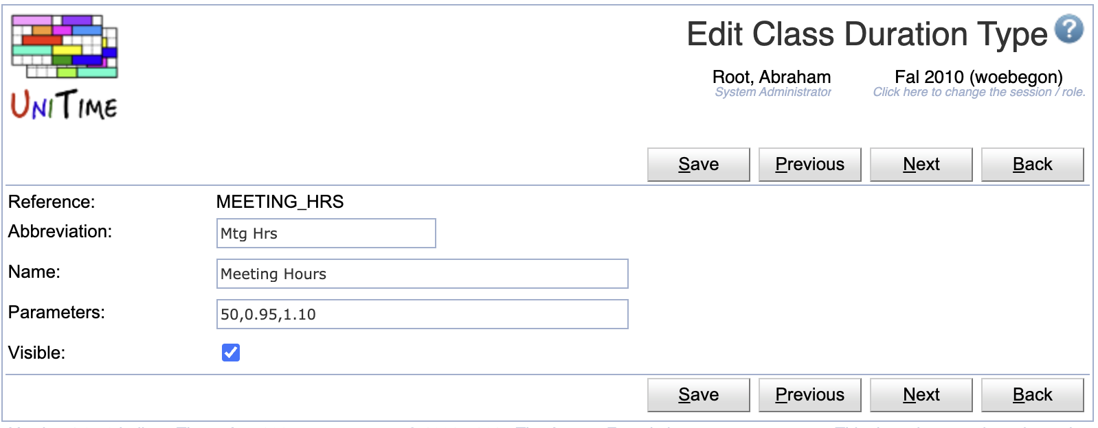Viewport: 1098px width, 428px height.
Task: Click the Fal 2010 (woebegon) session link
Action: 978,77
